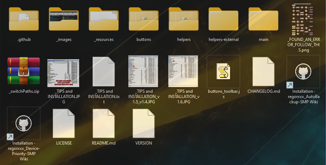Viewport: 326px width, 165px height.
Task: Select the CHANGELOG.md file icon
Action: pyautogui.click(x=263, y=72)
